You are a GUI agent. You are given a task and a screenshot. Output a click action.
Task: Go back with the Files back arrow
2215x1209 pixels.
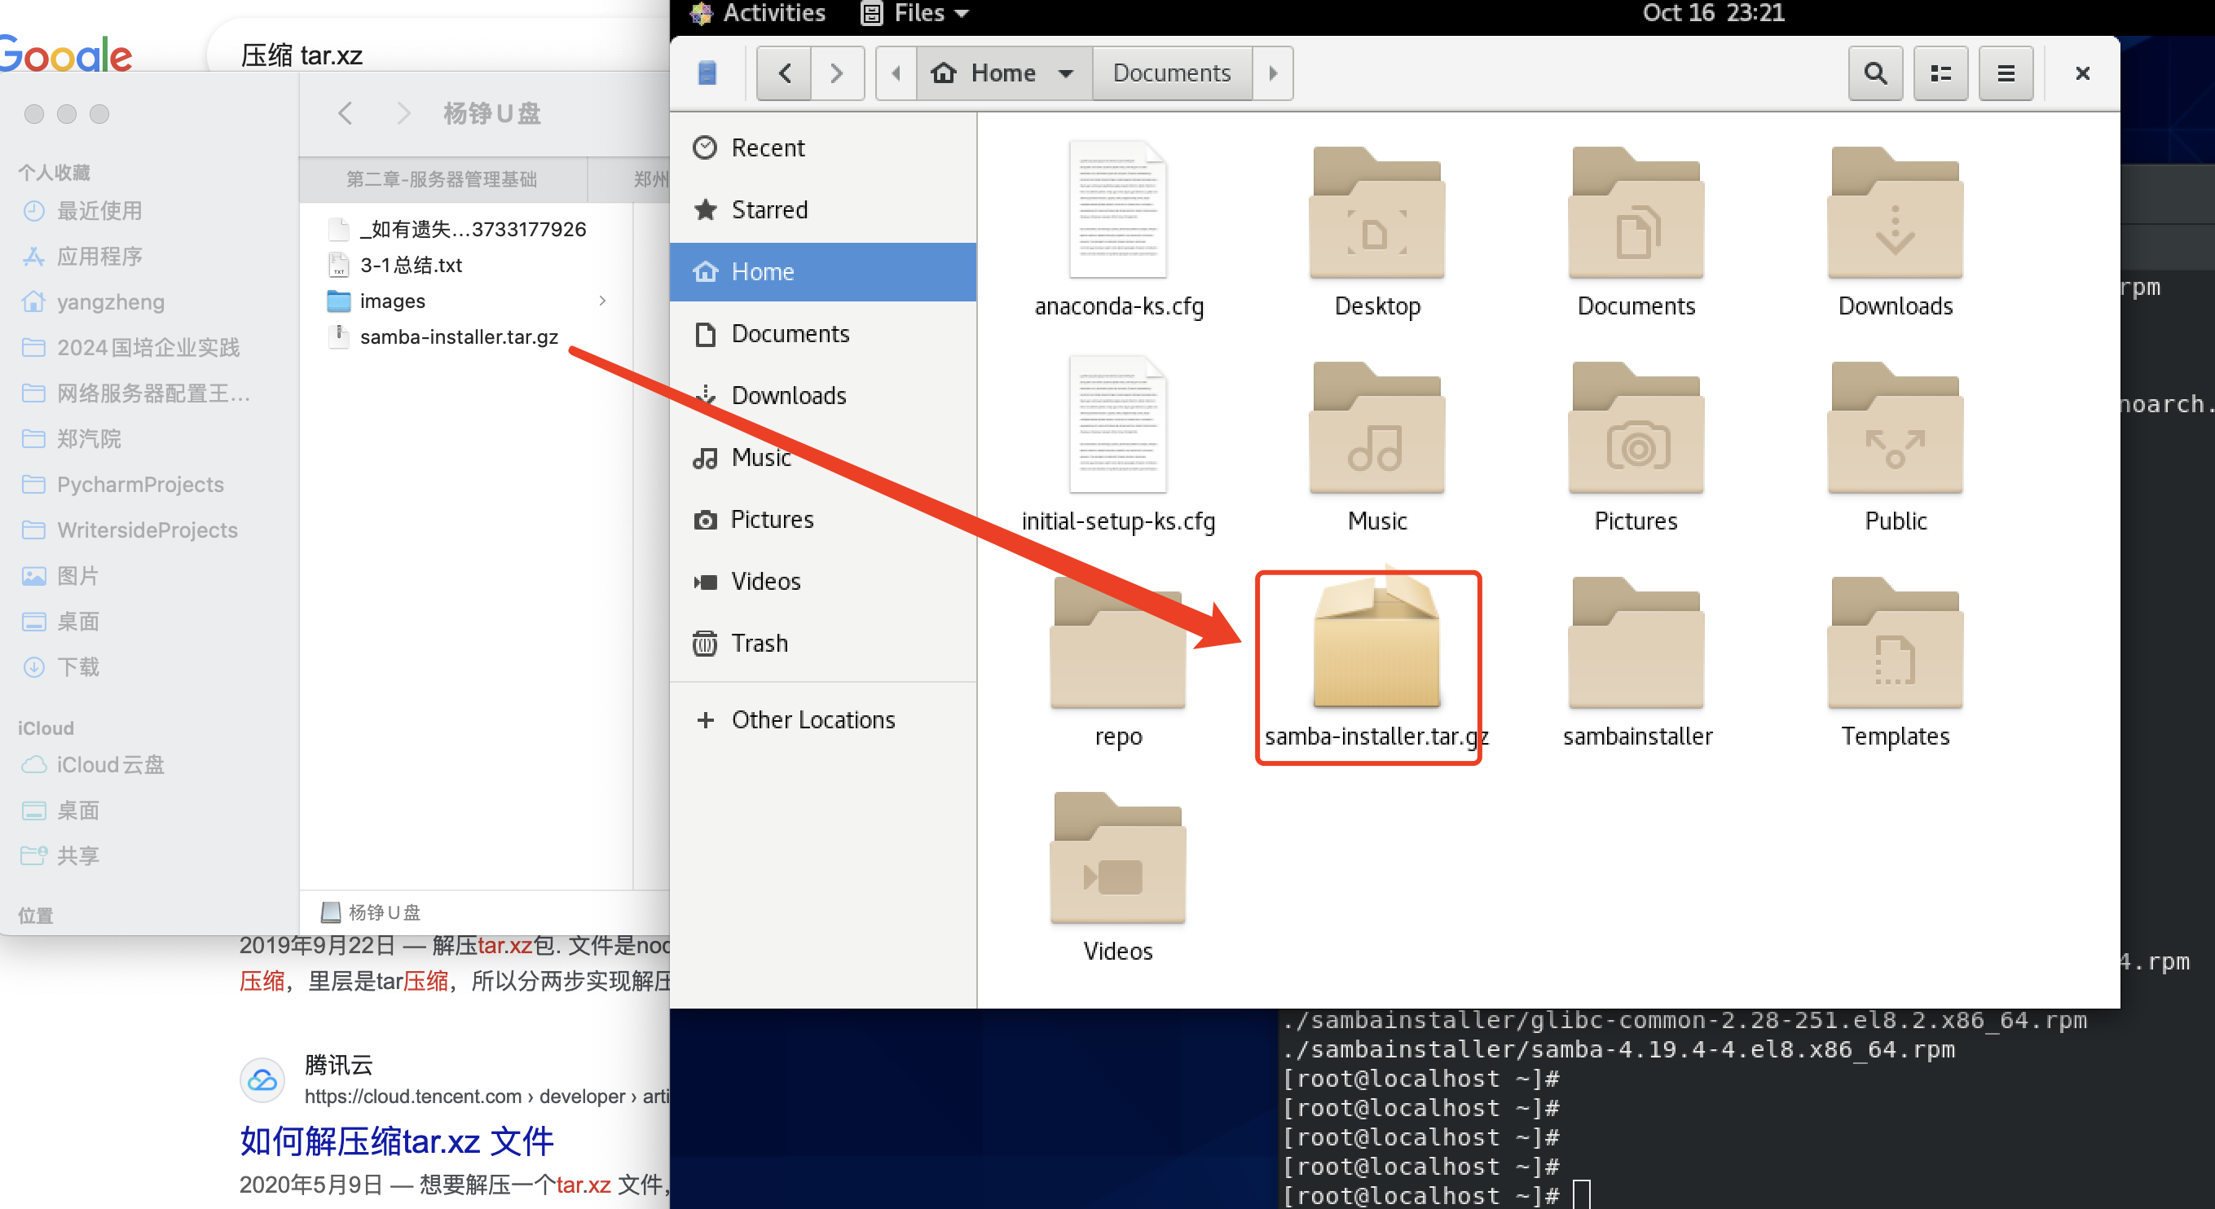click(784, 73)
